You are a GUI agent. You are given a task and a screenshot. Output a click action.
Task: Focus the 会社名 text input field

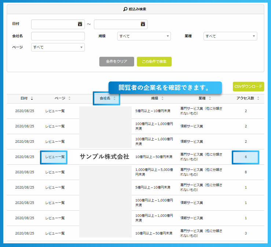(58, 36)
